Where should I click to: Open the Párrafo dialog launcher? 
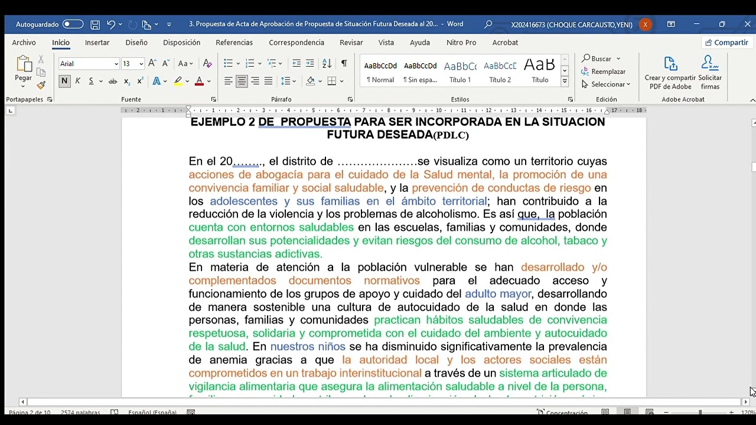click(350, 99)
